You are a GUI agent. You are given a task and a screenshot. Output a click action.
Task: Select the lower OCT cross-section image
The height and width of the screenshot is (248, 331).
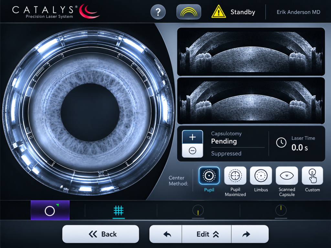[x=251, y=101]
